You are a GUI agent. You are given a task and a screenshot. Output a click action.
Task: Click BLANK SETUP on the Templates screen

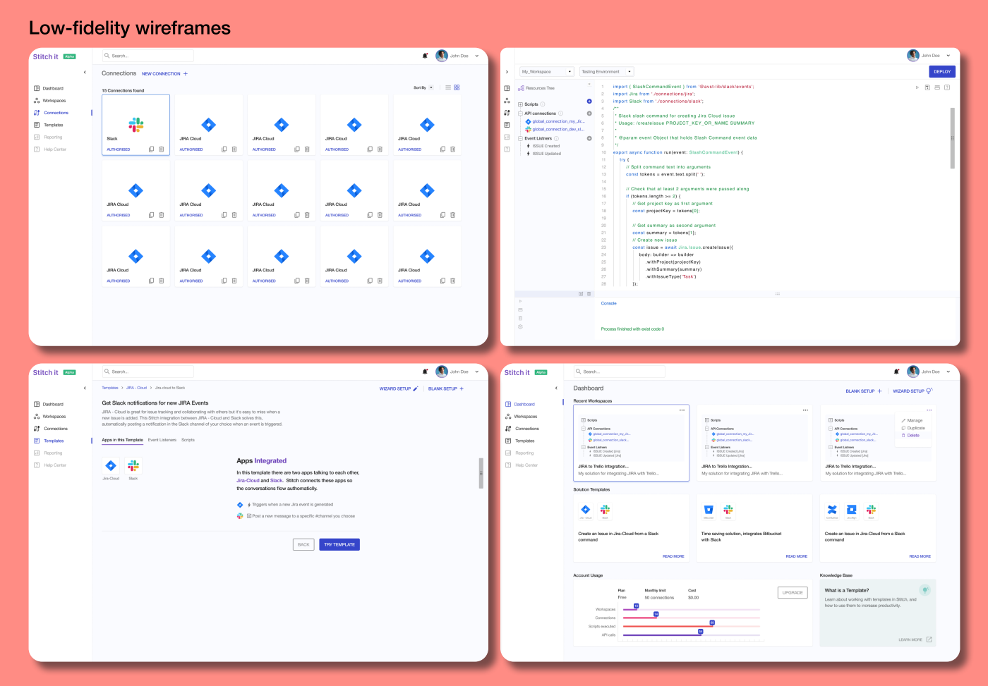(446, 388)
